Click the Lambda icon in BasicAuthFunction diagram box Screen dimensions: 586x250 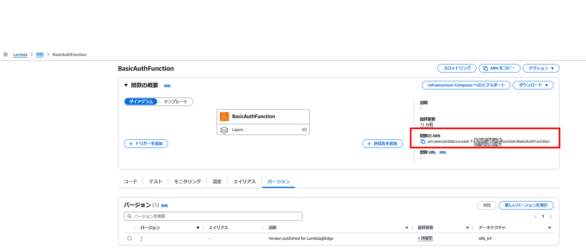pyautogui.click(x=225, y=116)
